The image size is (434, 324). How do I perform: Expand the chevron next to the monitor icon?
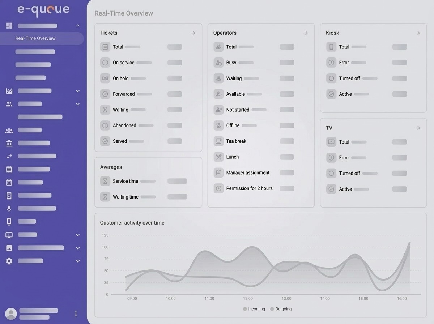[x=78, y=235]
